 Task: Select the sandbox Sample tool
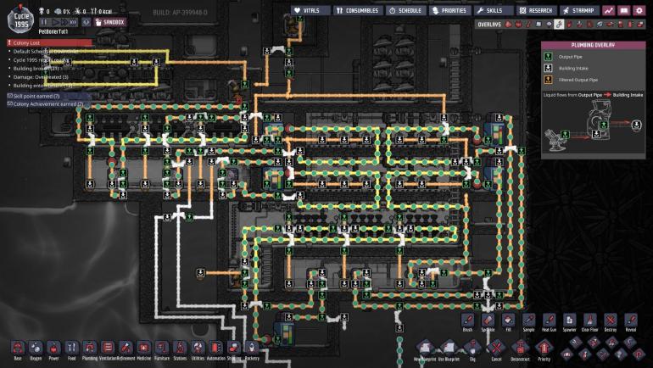[528, 322]
